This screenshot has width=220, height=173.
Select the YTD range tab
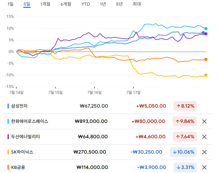(x=85, y=4)
